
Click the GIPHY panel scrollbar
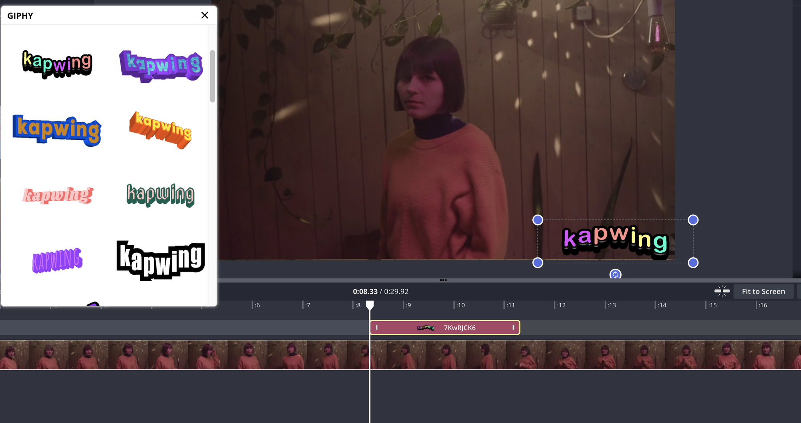point(212,76)
